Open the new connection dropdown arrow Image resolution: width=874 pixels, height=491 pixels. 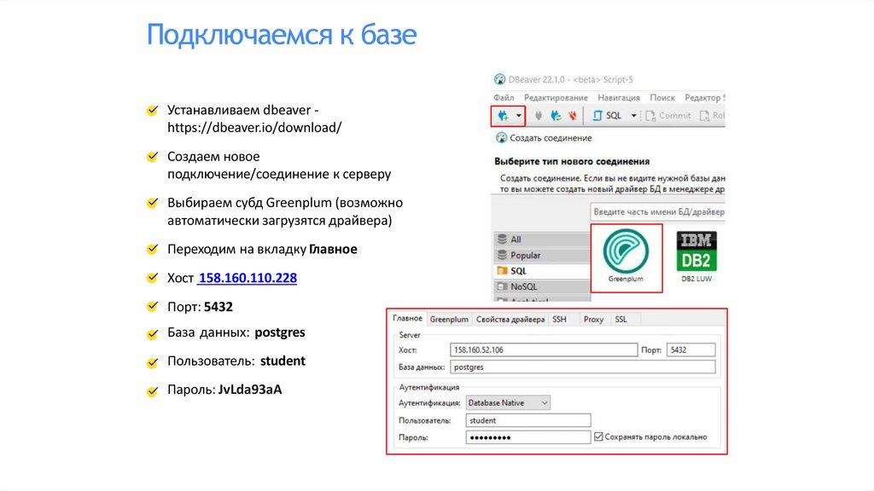coord(518,115)
